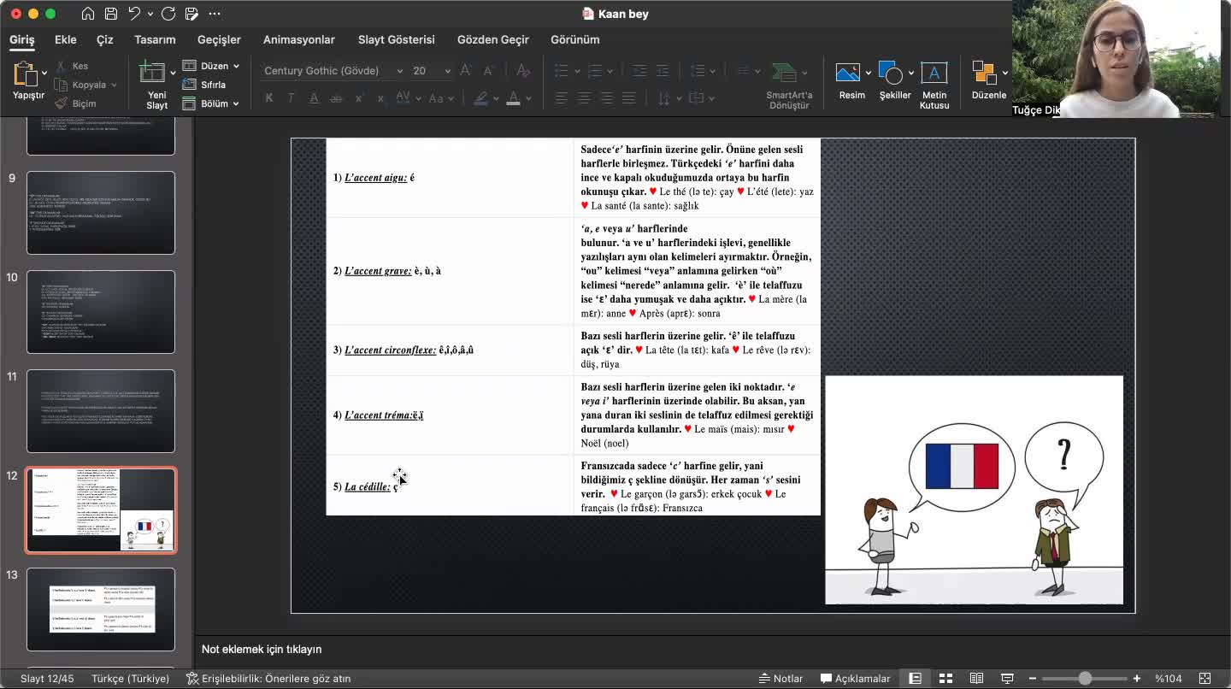Toggle bold (K) formatting

click(x=269, y=98)
